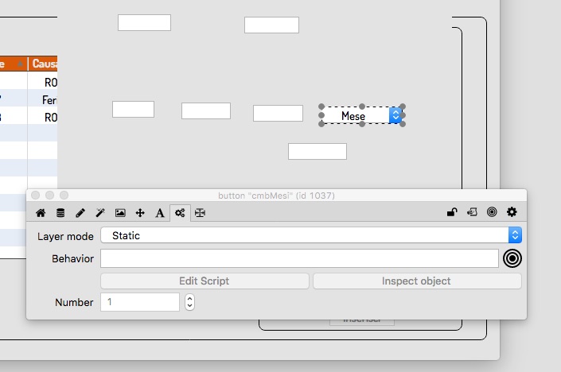The width and height of the screenshot is (561, 372).
Task: Click the Number input field
Action: tap(140, 302)
